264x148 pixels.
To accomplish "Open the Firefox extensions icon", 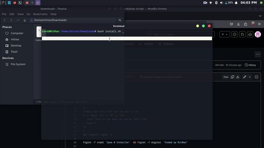I will click(x=245, y=24).
